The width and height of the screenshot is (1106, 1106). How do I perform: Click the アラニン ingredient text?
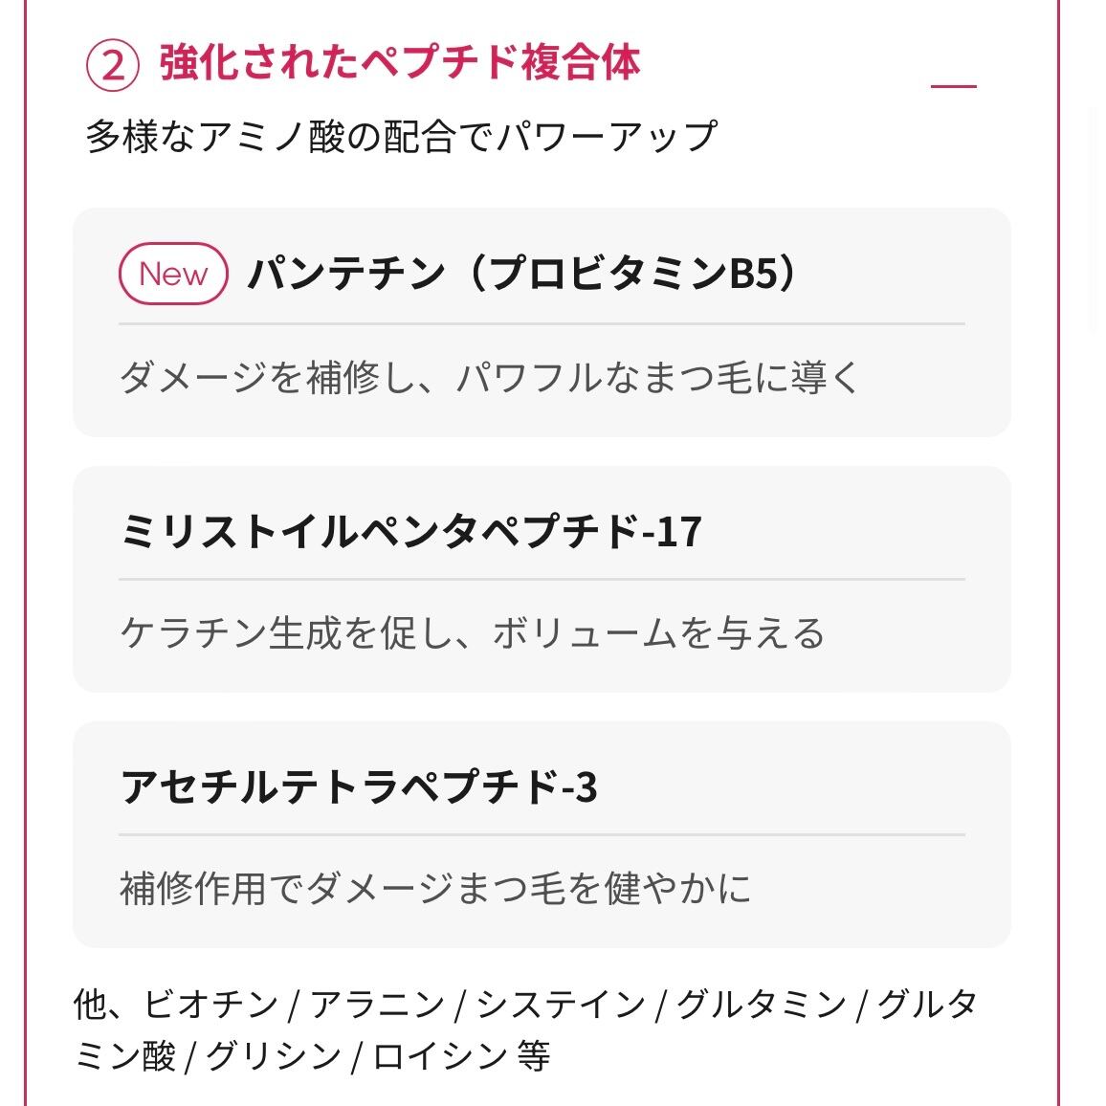pos(378,1004)
